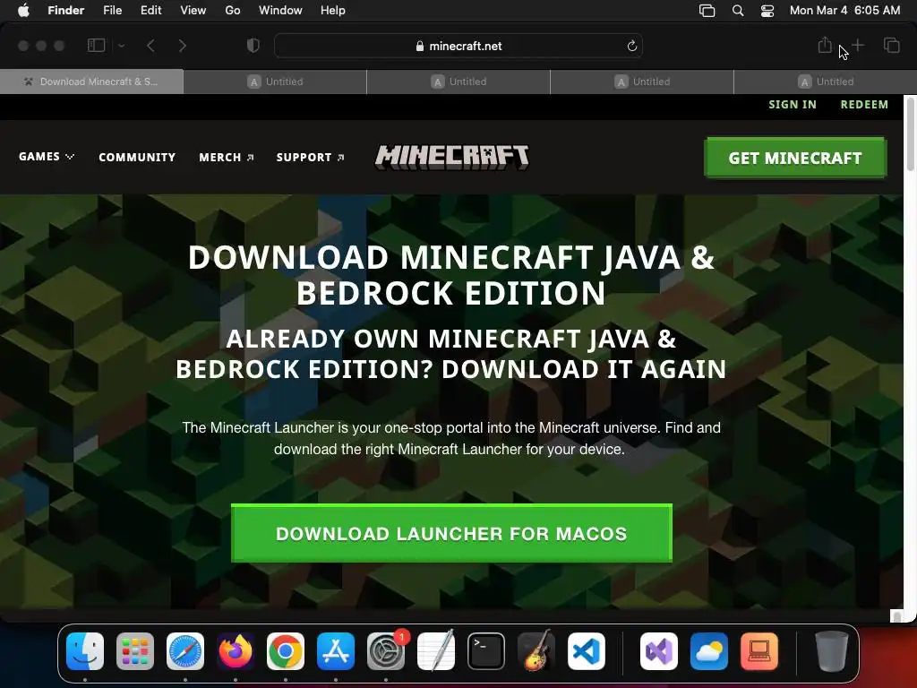Click the minecraft.net address bar
917x688 pixels.
pyautogui.click(x=458, y=46)
